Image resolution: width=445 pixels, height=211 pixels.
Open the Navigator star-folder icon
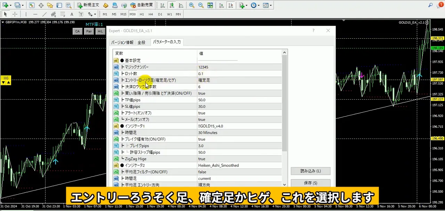[50, 5]
